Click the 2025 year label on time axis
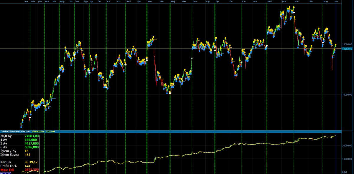Screen dimensions: 354x174 point(128,1)
